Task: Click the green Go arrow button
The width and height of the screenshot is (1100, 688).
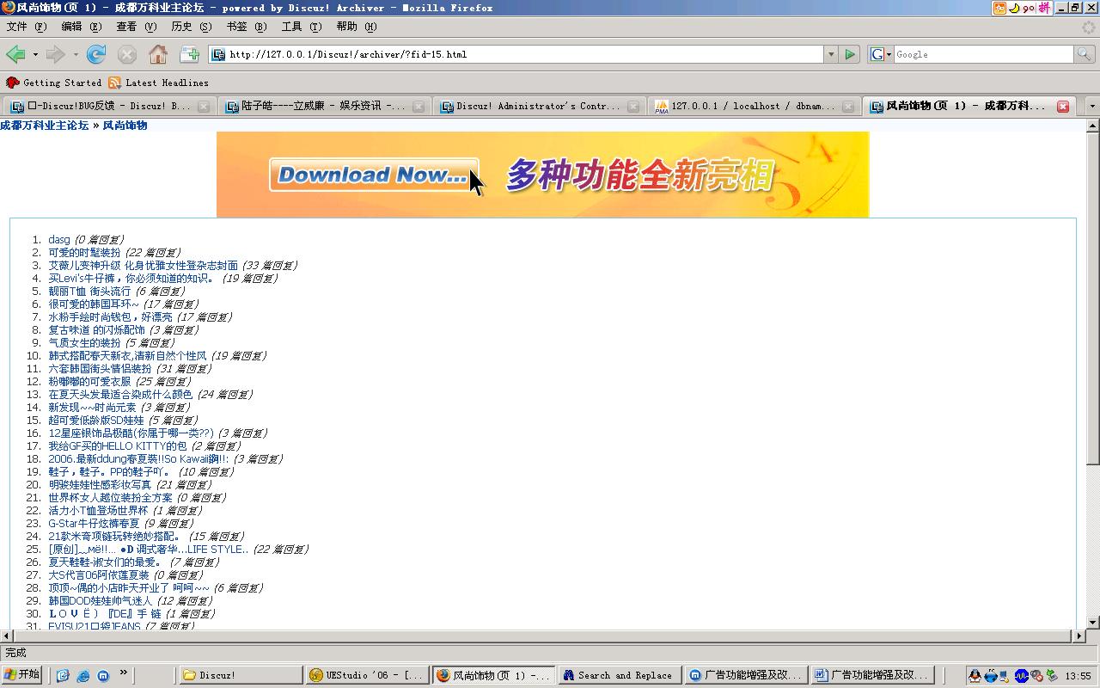Action: (850, 54)
